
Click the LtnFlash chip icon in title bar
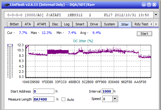7,5
